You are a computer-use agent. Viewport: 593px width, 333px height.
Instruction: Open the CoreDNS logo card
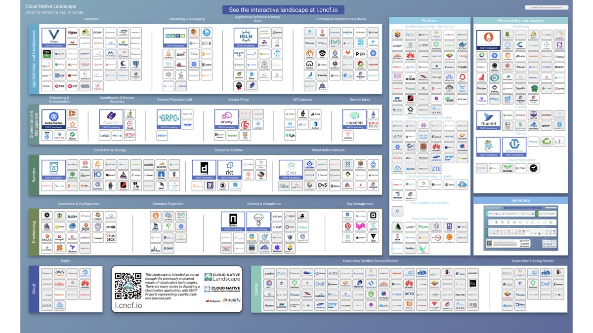click(x=111, y=119)
